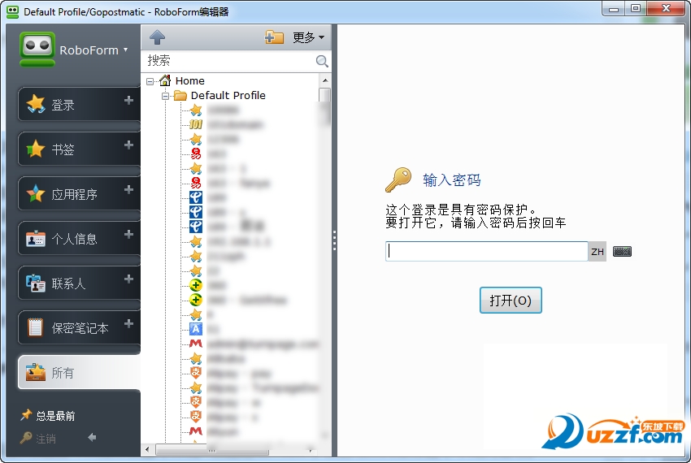Add a new login with 登录 plus
Image resolution: width=691 pixels, height=463 pixels.
click(128, 101)
